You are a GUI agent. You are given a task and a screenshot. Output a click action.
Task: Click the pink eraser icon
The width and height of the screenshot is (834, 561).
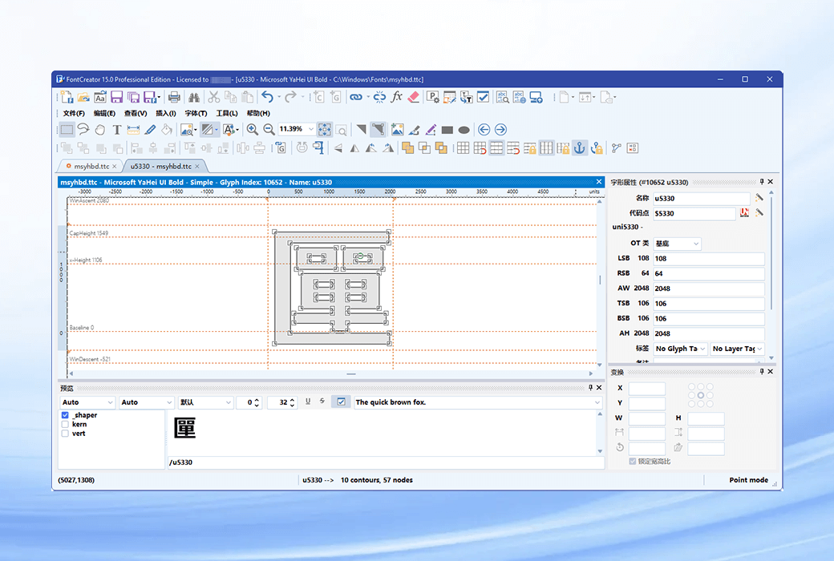413,97
